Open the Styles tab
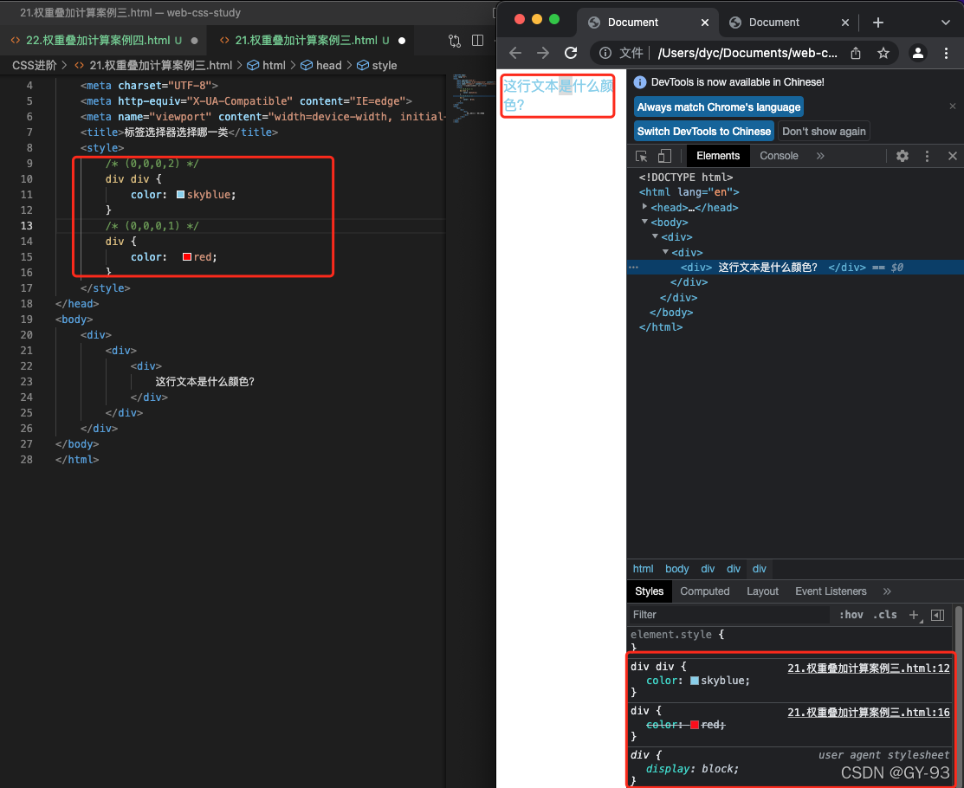The image size is (964, 788). click(650, 591)
